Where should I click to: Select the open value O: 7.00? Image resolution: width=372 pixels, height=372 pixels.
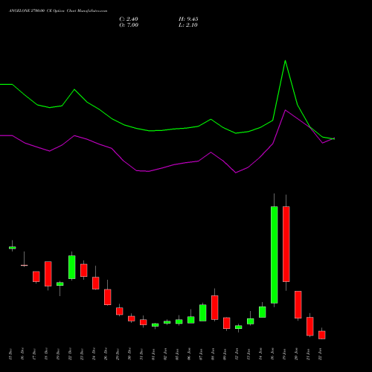(x=129, y=25)
